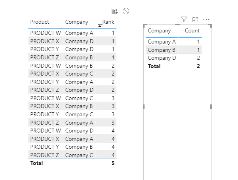Select the top-right resize handle of Count visual

point(210,25)
